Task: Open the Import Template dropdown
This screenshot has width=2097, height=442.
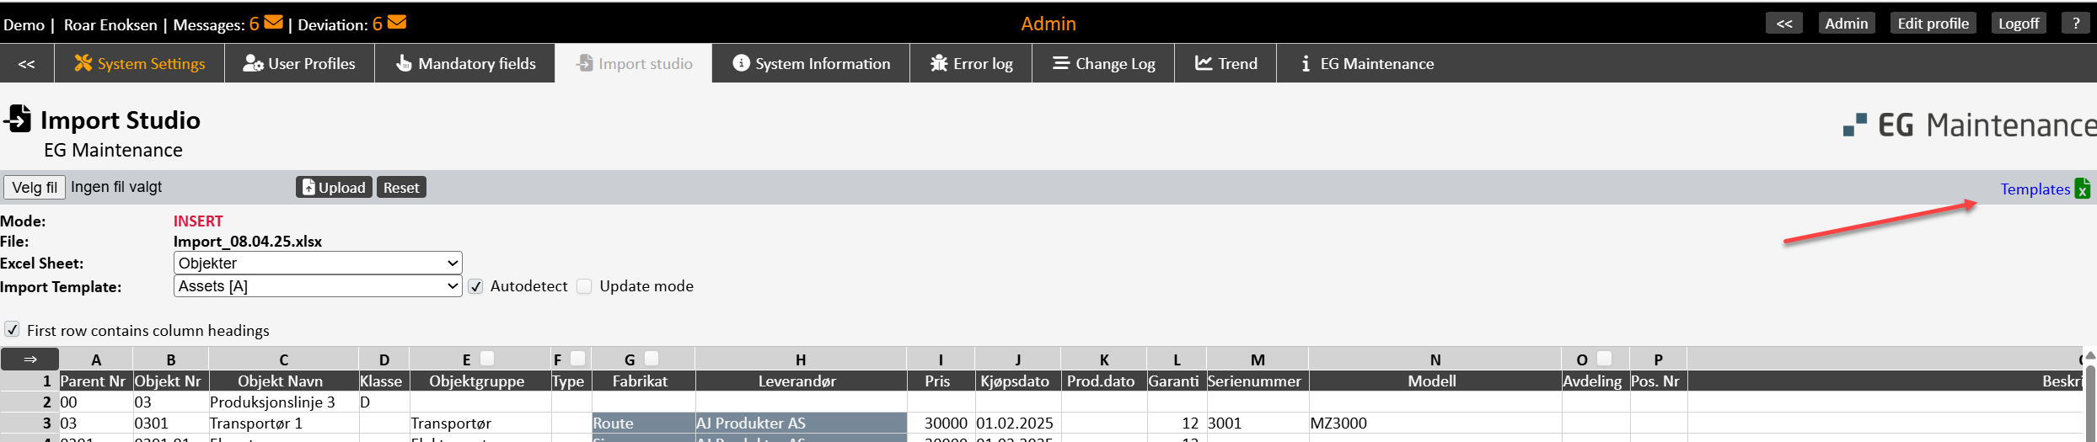Action: tap(318, 286)
